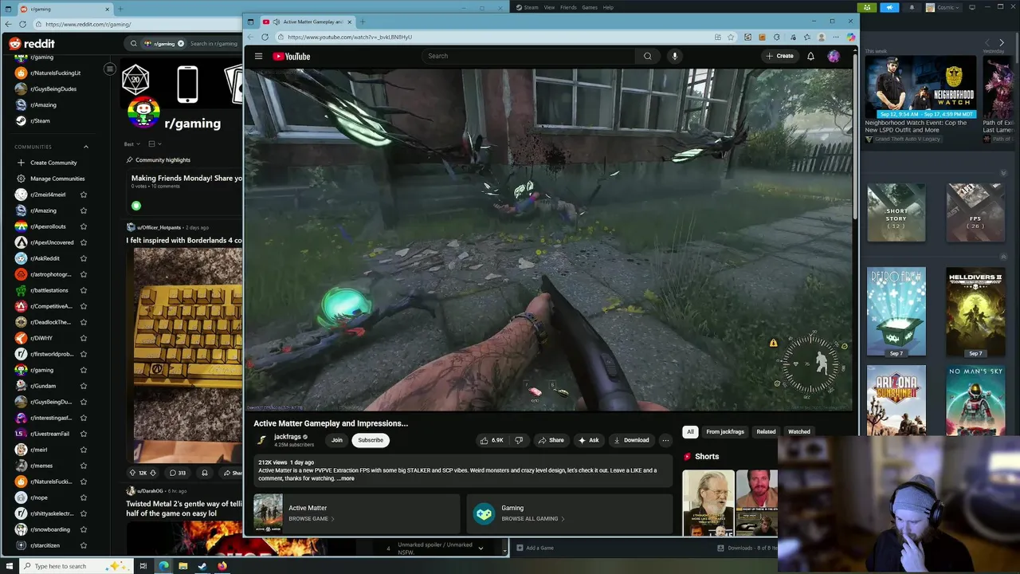Open the Reddit card view layout dropdown

pyautogui.click(x=155, y=144)
